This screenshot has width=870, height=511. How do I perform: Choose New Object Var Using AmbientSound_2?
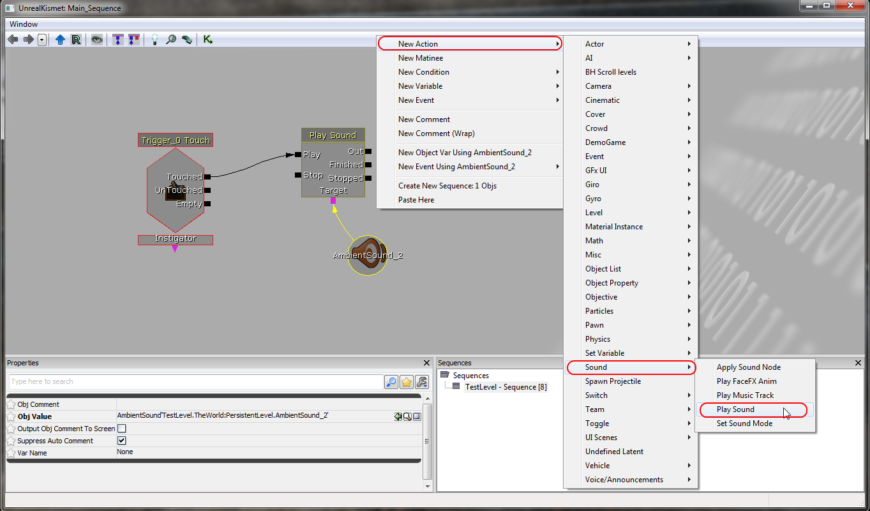[x=469, y=152]
